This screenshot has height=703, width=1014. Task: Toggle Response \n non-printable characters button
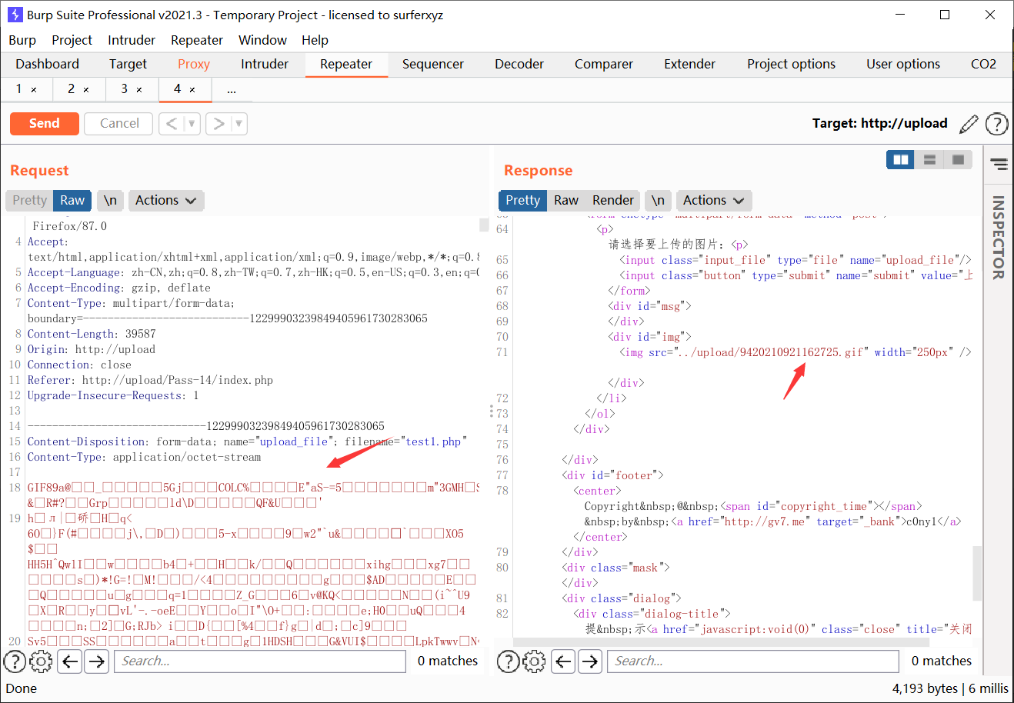click(658, 201)
